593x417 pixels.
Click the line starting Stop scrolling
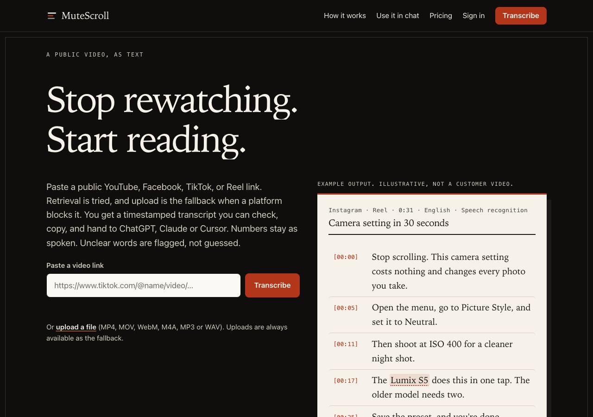tap(448, 272)
